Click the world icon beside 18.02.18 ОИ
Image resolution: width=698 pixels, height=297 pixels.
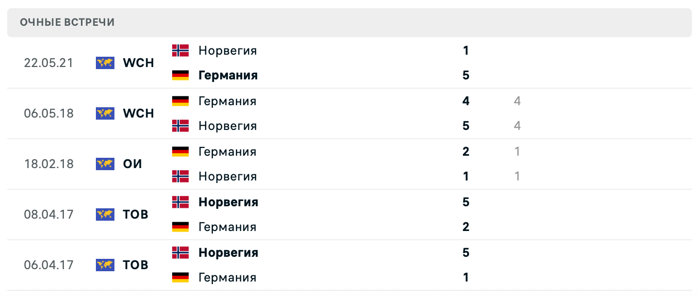click(x=105, y=164)
